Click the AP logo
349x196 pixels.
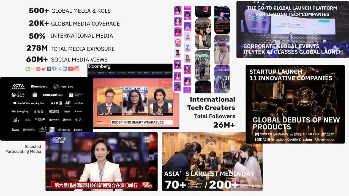tap(68, 103)
